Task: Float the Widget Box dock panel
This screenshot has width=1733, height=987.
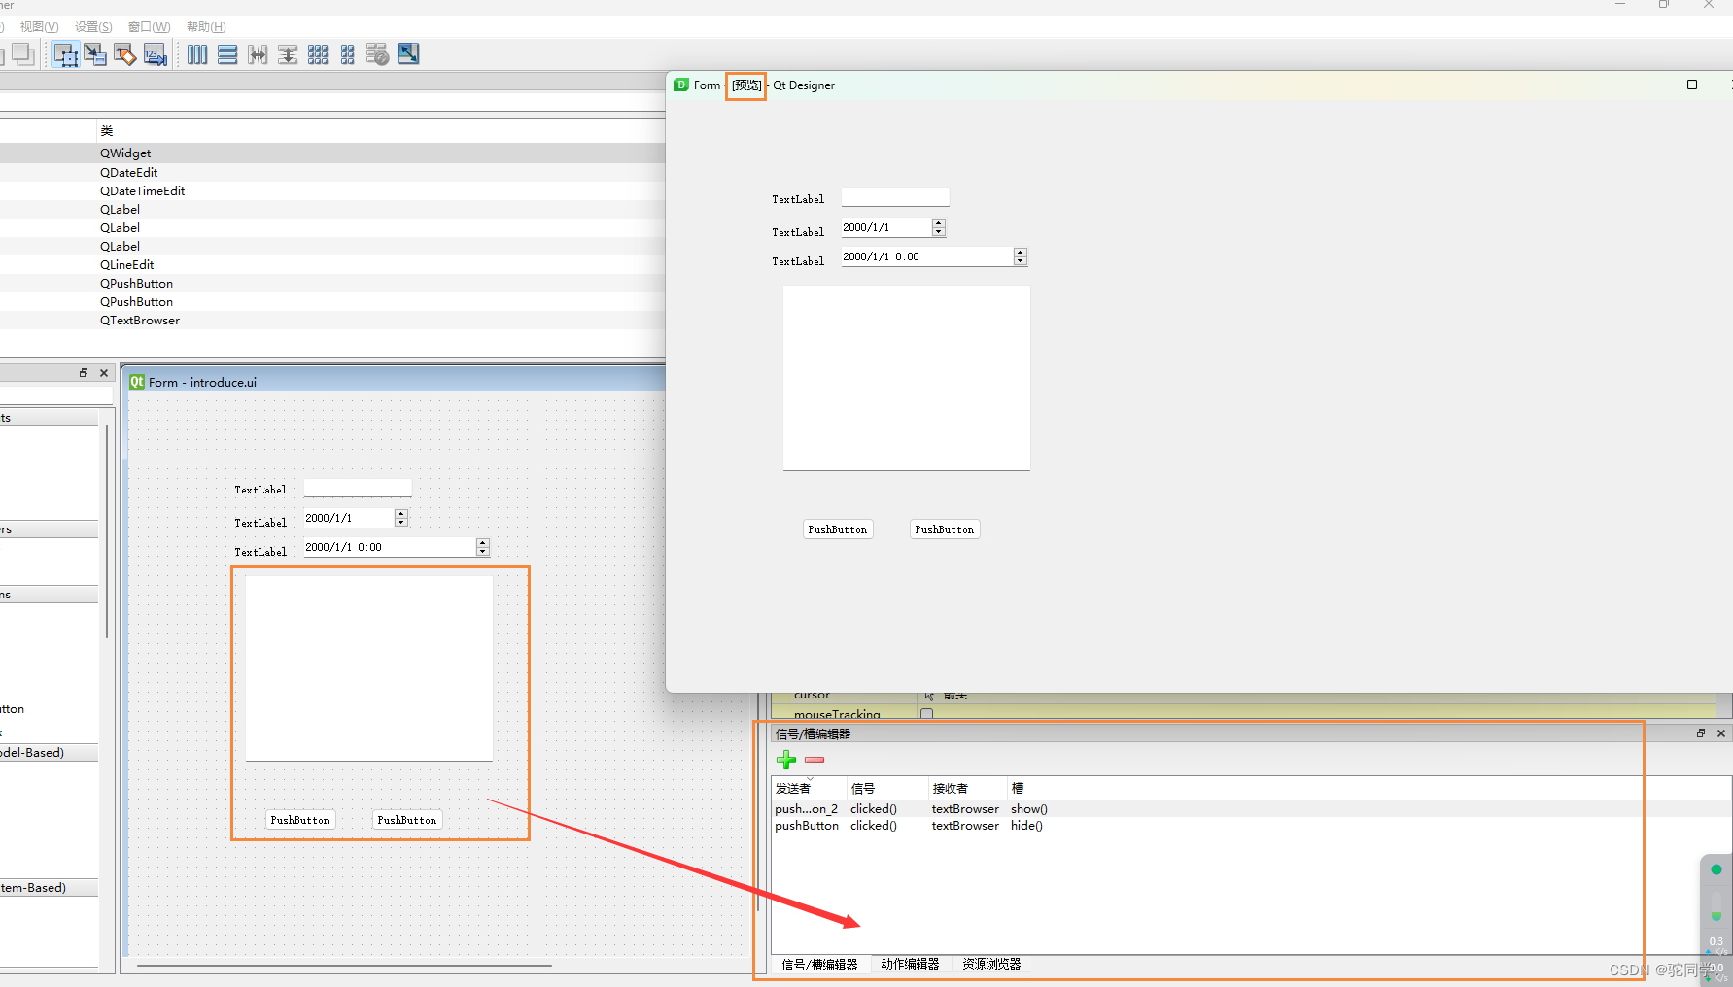Action: tap(84, 373)
